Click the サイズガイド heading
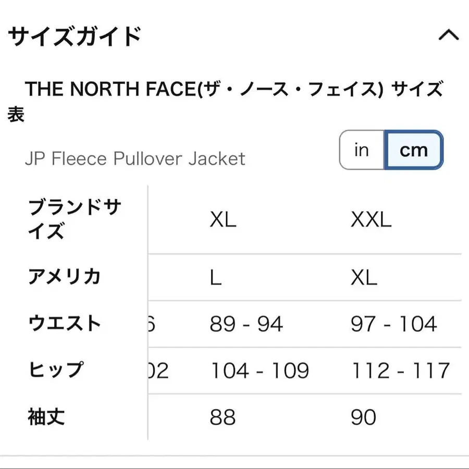469x469 pixels. (x=76, y=36)
